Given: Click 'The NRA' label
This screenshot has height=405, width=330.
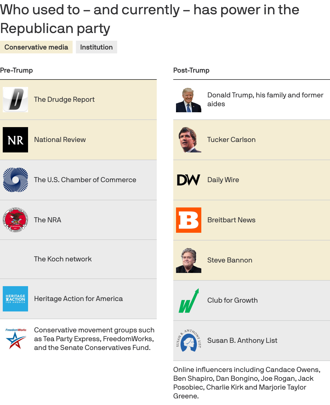Looking at the screenshot, I should point(48,220).
